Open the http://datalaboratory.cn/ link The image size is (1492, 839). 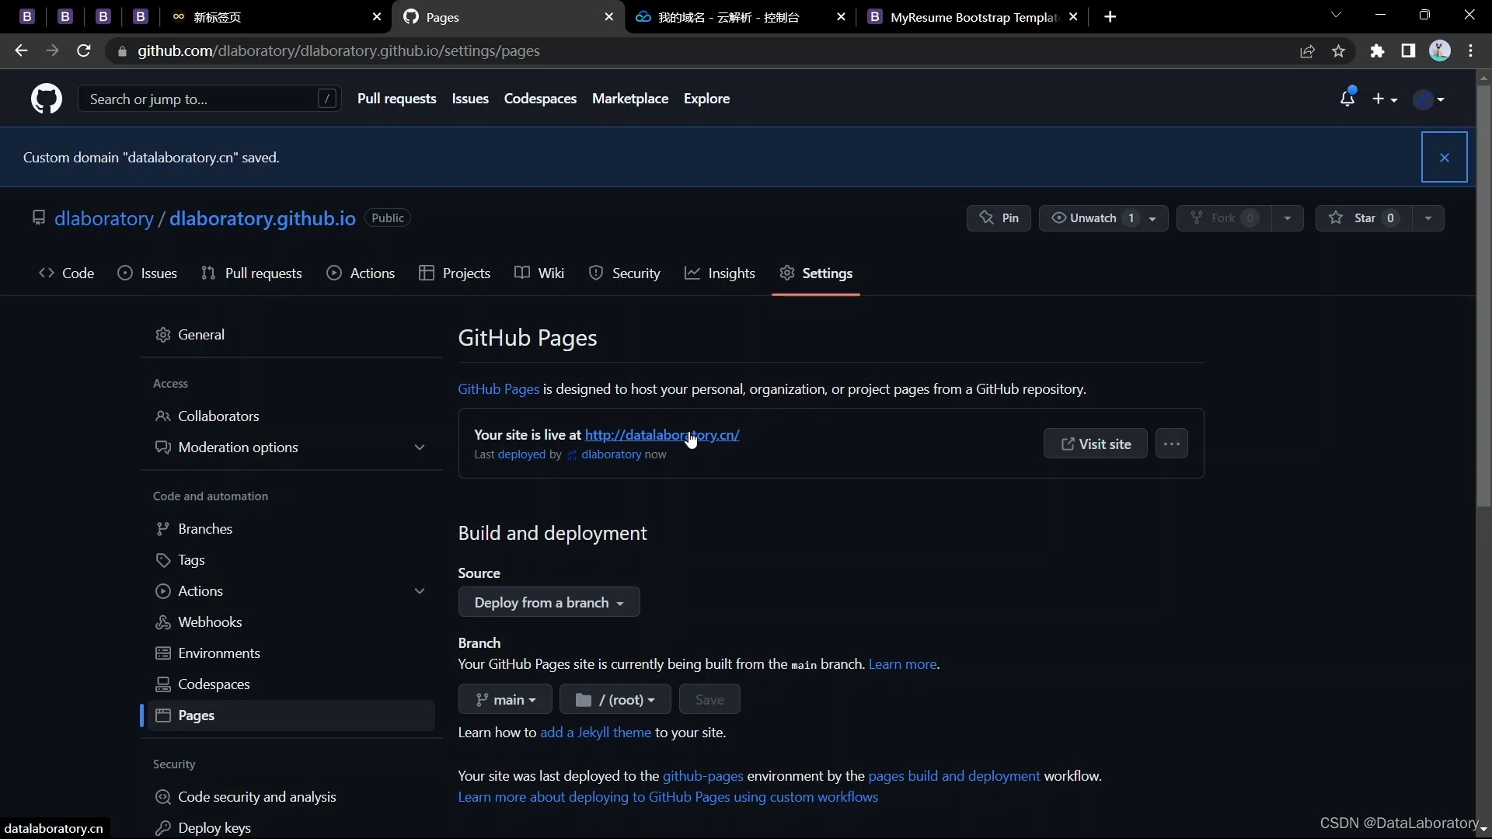tap(662, 435)
